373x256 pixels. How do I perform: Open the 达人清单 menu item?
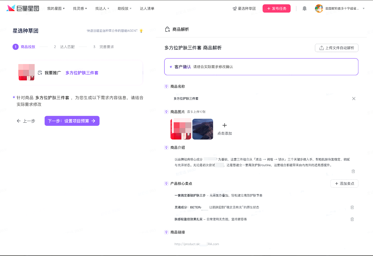[147, 9]
